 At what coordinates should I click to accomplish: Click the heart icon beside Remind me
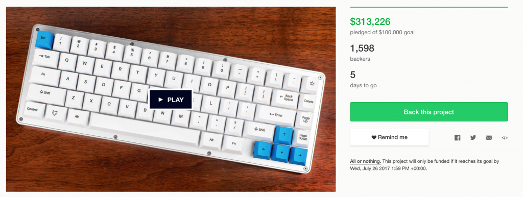tap(374, 137)
